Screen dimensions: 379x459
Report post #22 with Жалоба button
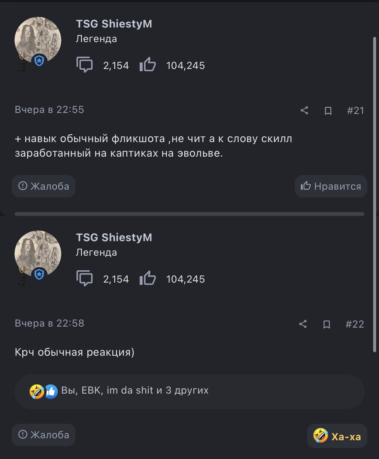click(x=44, y=435)
